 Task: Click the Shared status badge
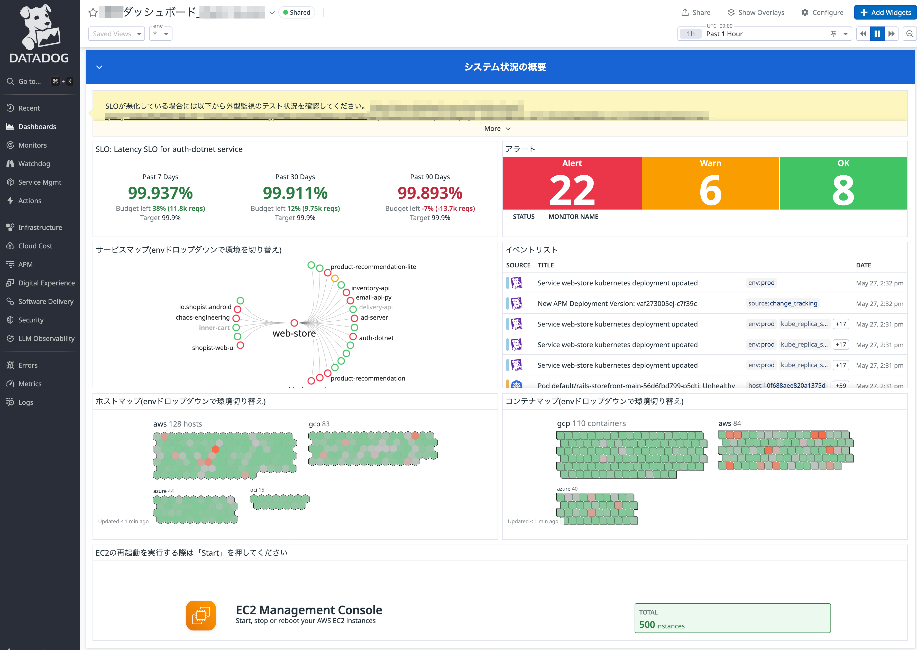[x=297, y=12]
